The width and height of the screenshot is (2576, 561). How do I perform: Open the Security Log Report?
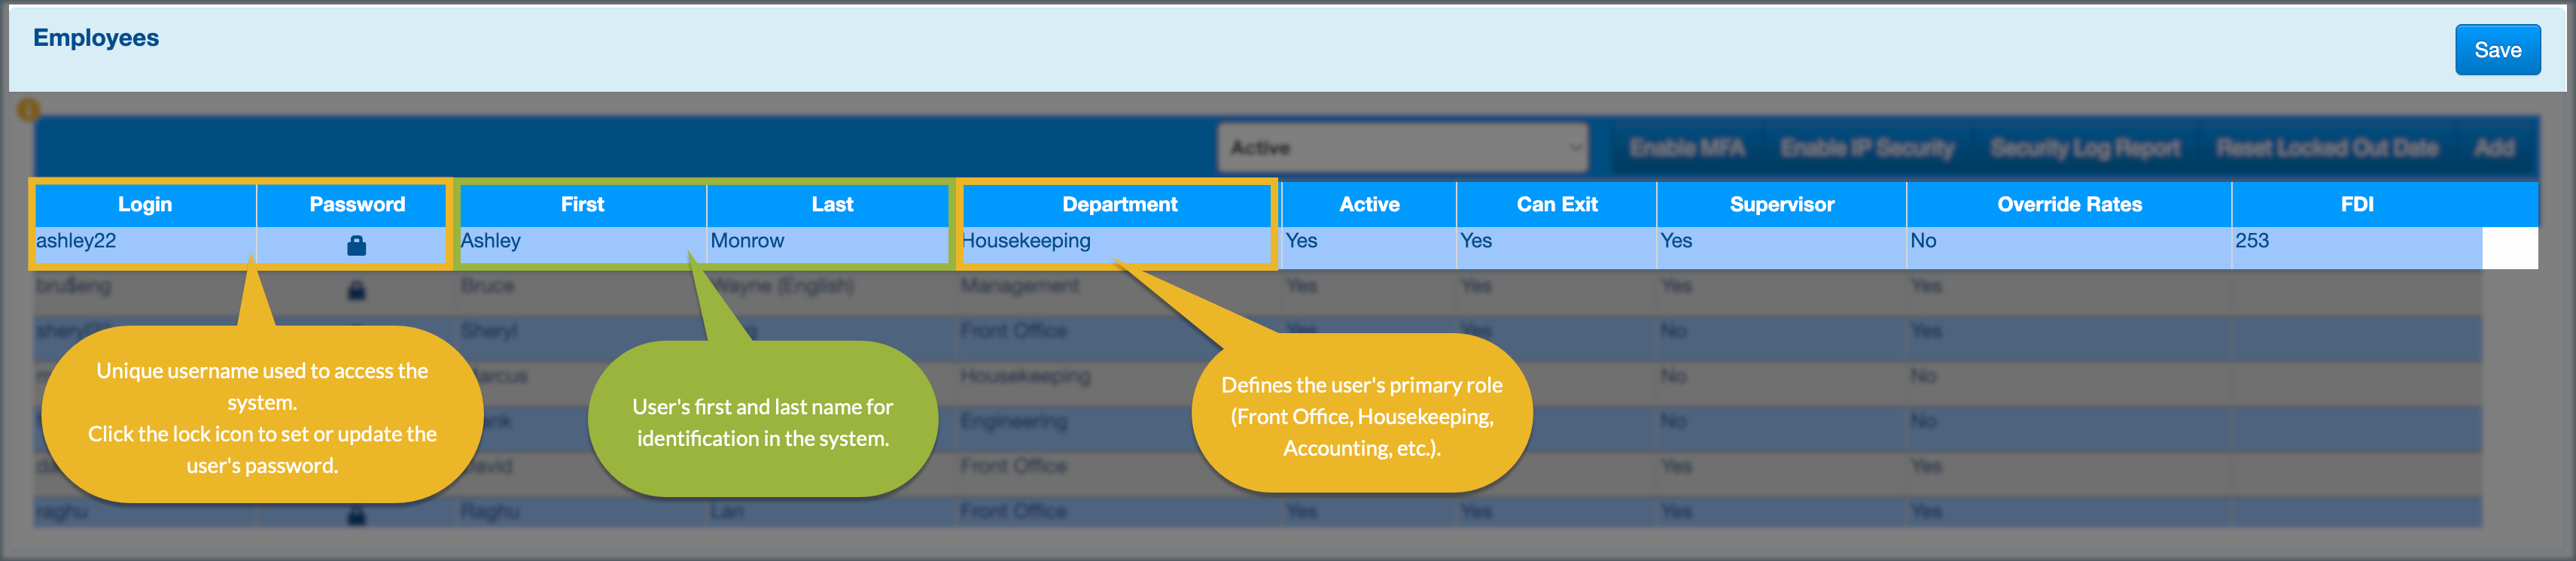point(2084,147)
